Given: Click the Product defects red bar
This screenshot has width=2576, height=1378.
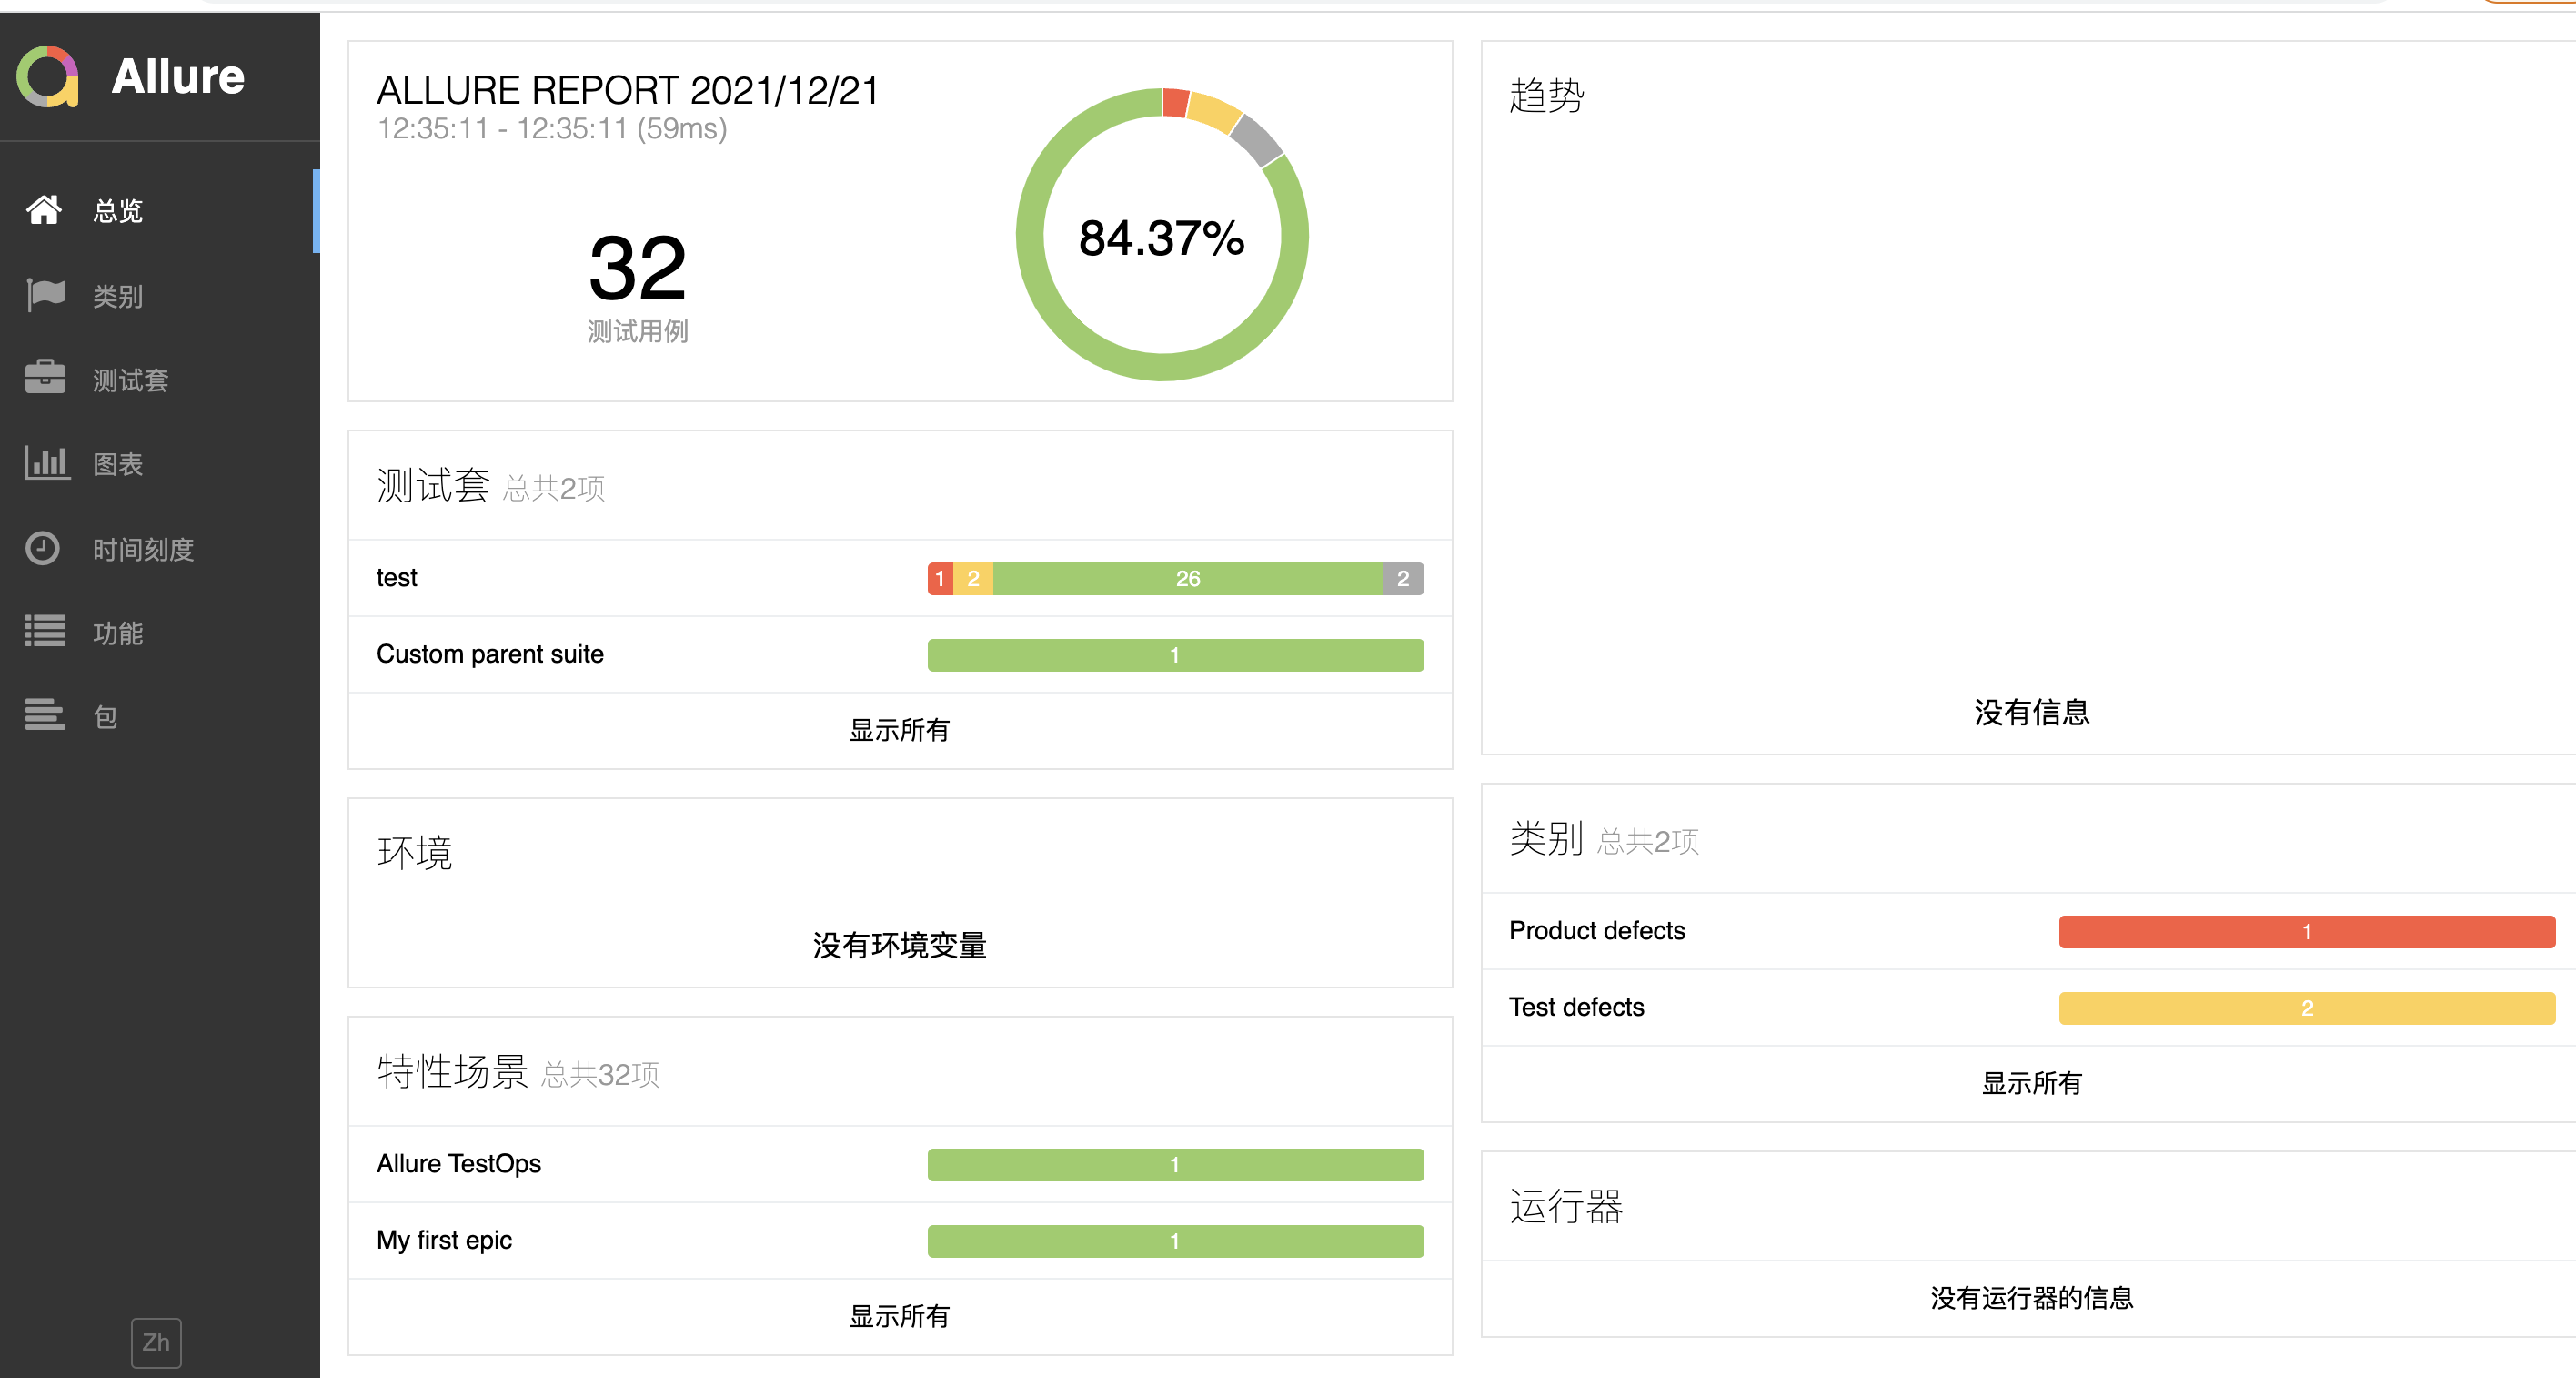Looking at the screenshot, I should tap(2307, 932).
